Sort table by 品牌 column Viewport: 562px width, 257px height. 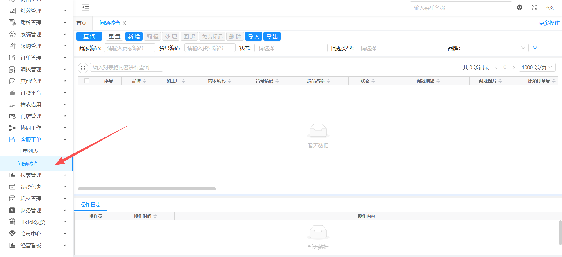[145, 81]
